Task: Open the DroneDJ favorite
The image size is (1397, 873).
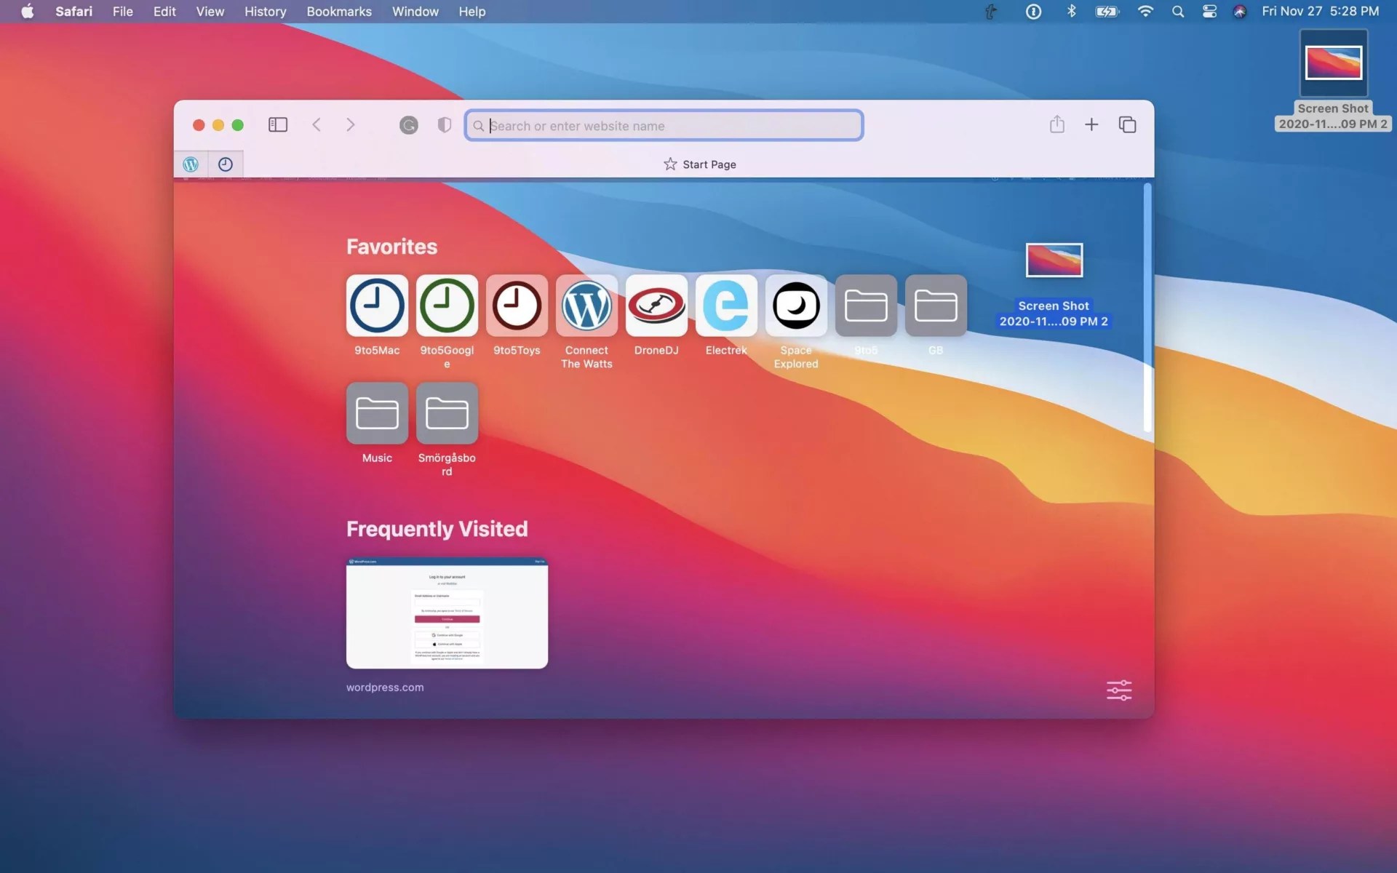Action: tap(656, 306)
